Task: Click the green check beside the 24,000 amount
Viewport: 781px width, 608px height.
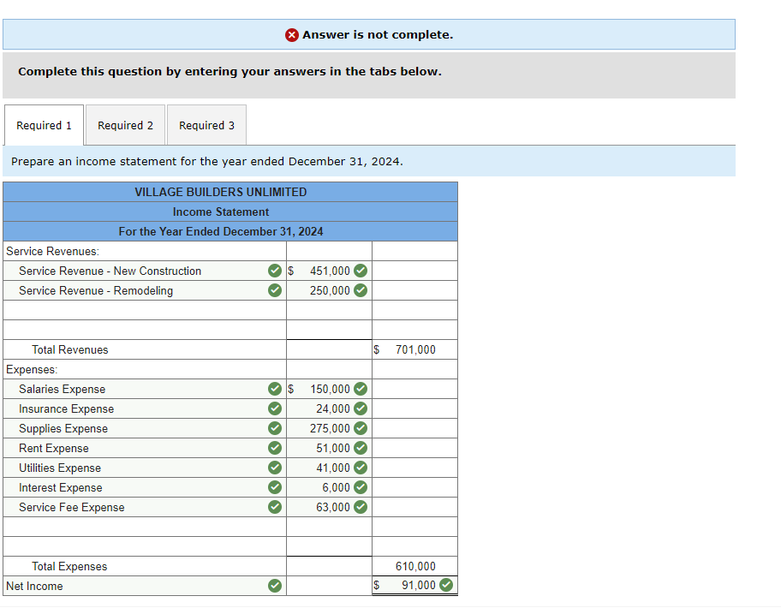Action: (361, 408)
